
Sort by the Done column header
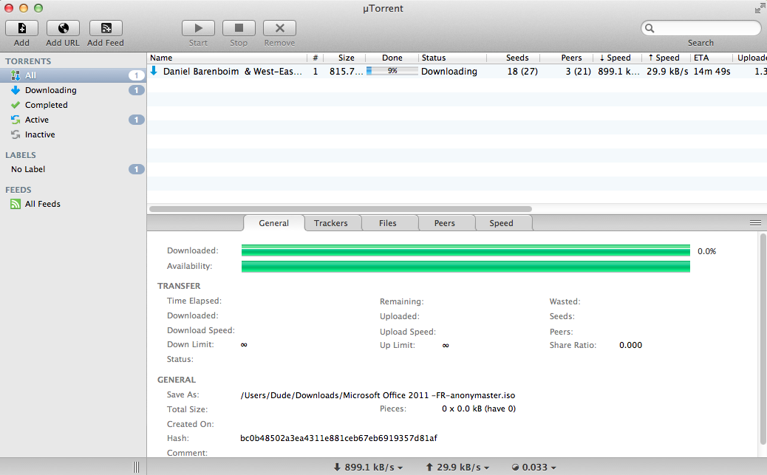point(392,58)
